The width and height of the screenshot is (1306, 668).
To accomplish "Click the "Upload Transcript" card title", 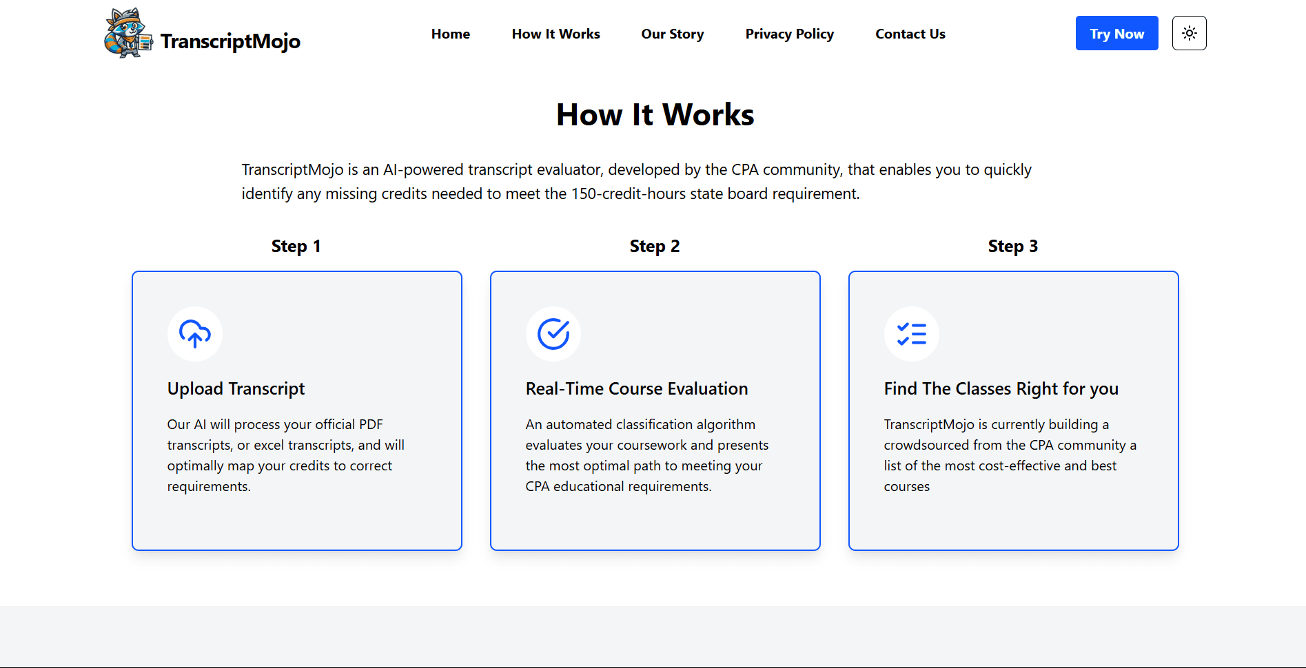I will click(236, 389).
